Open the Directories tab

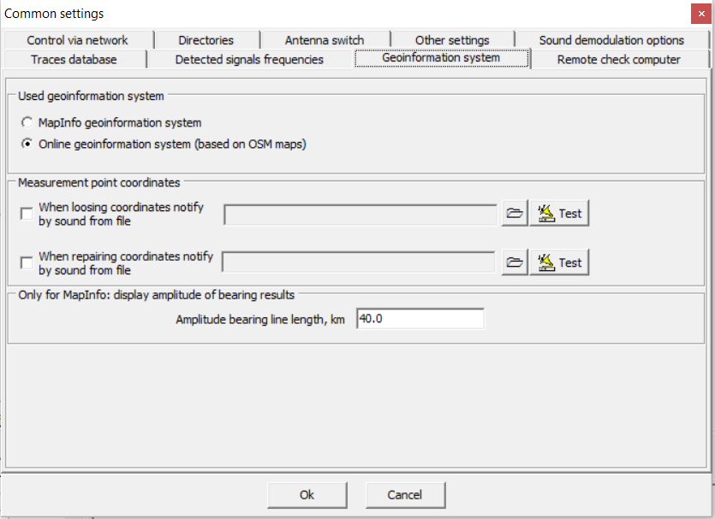tap(206, 40)
